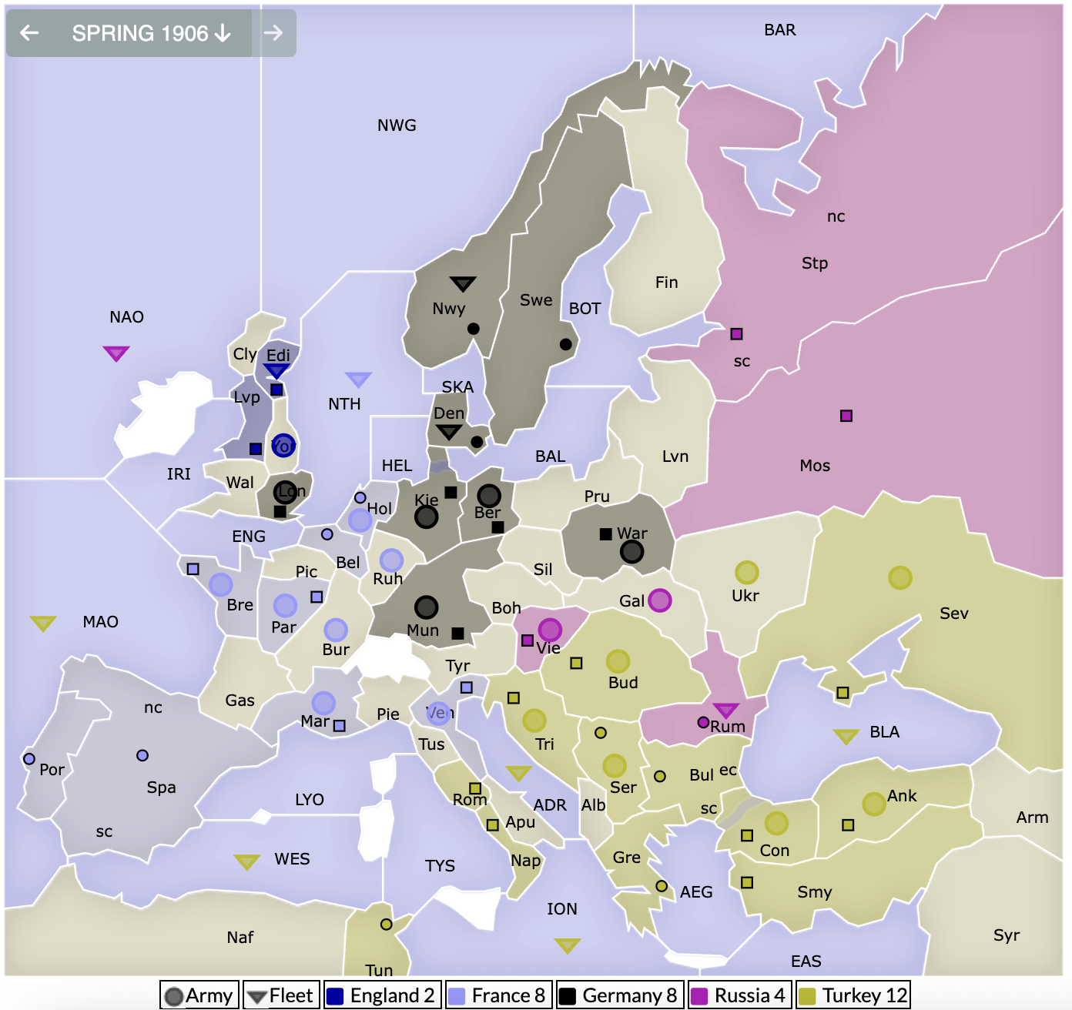Advance to next turn with right arrow
The height and width of the screenshot is (1010, 1072).
click(x=273, y=33)
